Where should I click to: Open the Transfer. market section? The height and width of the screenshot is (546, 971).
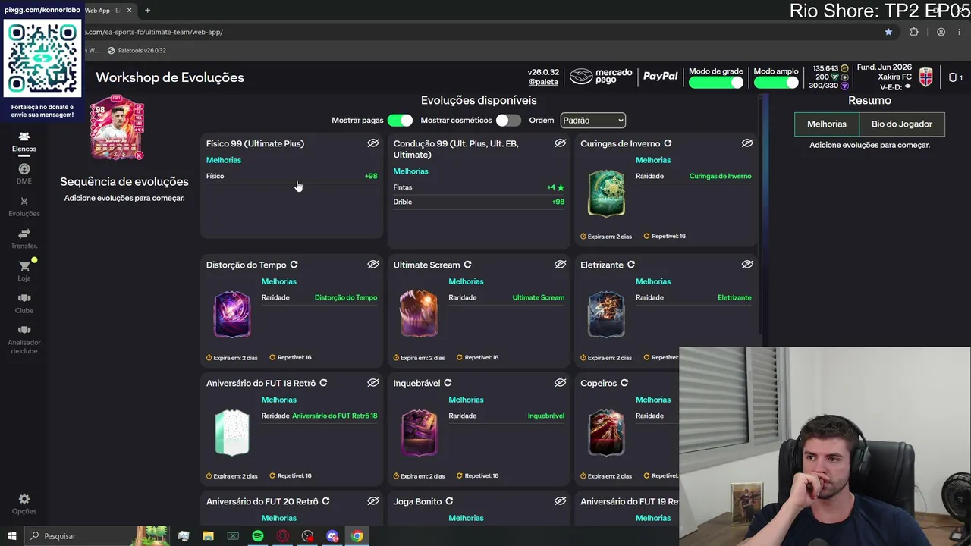24,239
